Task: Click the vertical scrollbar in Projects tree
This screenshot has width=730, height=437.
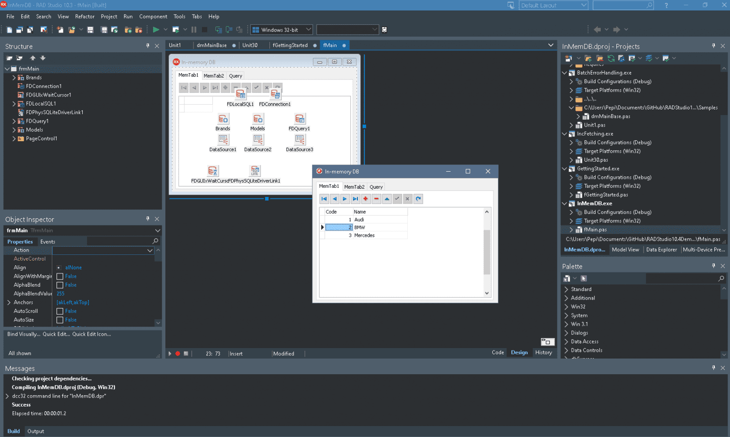Action: [724, 149]
